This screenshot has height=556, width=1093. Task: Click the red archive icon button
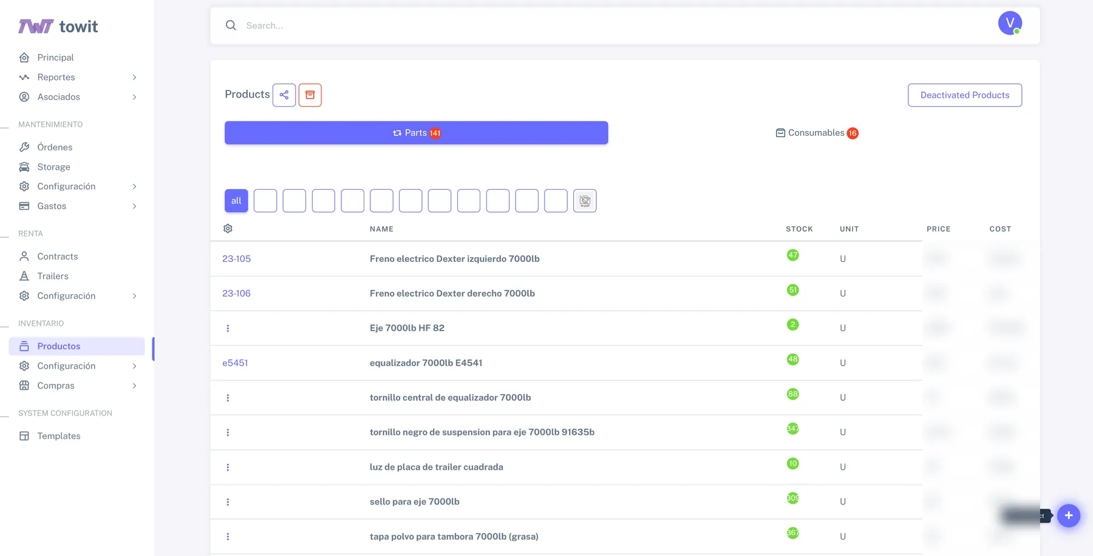(310, 95)
